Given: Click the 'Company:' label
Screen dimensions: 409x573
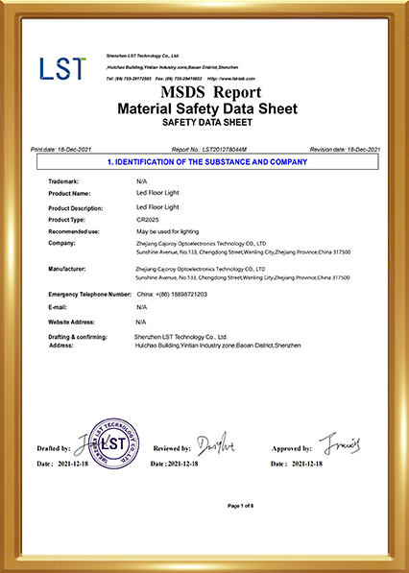Looking at the screenshot, I should [x=61, y=243].
